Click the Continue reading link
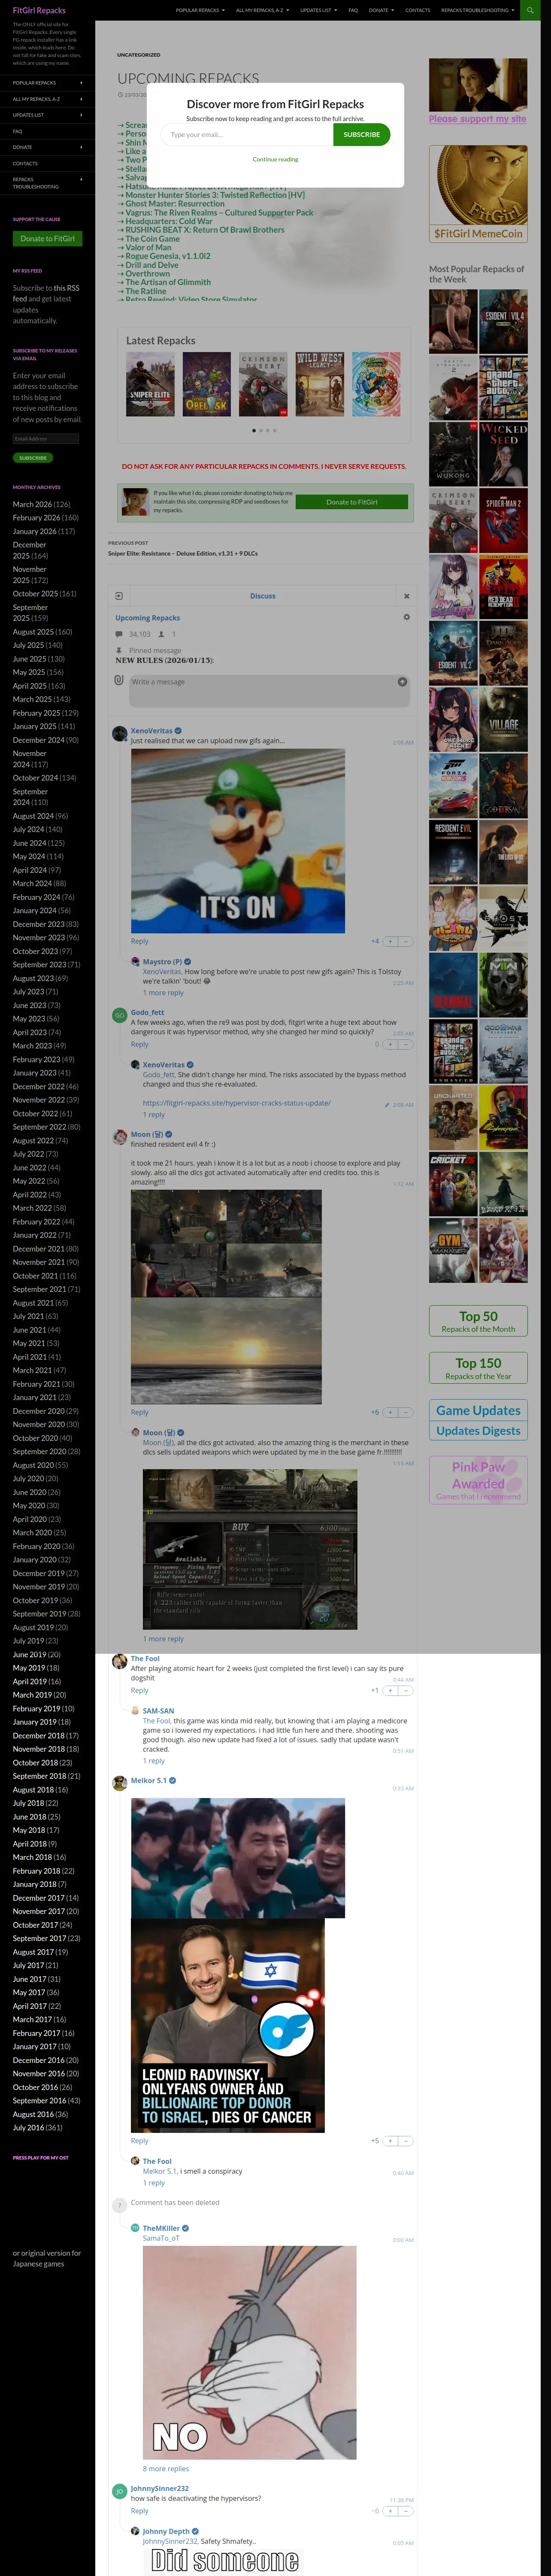The width and height of the screenshot is (551, 2576). point(275,159)
